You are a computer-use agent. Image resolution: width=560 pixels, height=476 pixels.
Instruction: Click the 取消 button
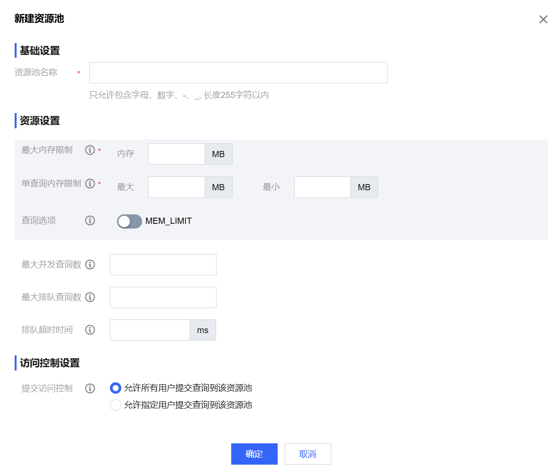click(307, 454)
